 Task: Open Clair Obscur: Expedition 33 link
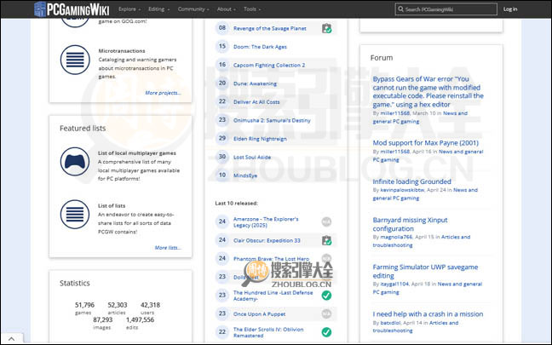[x=267, y=240]
